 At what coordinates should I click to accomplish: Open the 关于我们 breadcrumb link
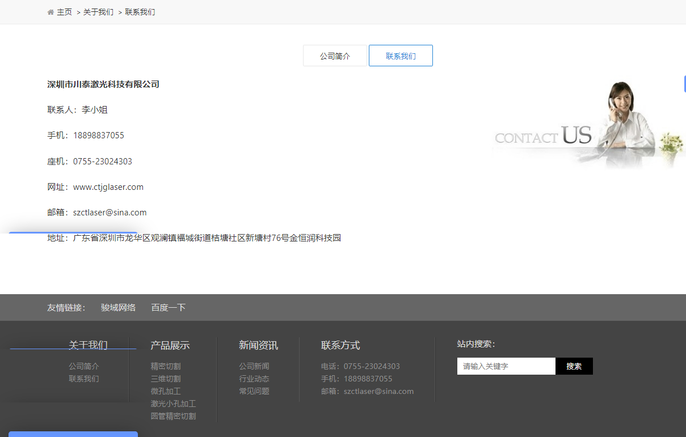click(x=98, y=12)
